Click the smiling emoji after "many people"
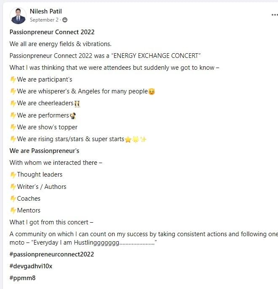 click(x=152, y=91)
